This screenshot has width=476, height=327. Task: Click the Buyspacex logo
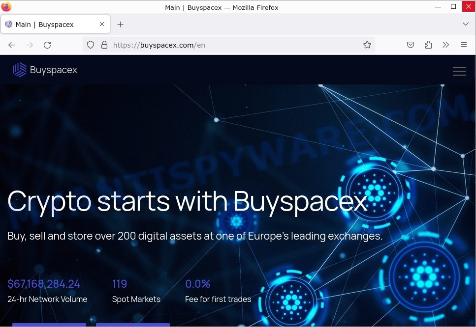pyautogui.click(x=45, y=70)
